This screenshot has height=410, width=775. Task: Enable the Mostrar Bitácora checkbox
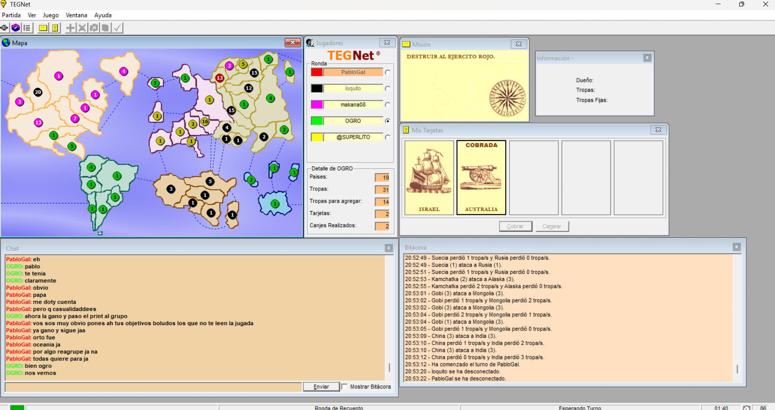point(345,386)
